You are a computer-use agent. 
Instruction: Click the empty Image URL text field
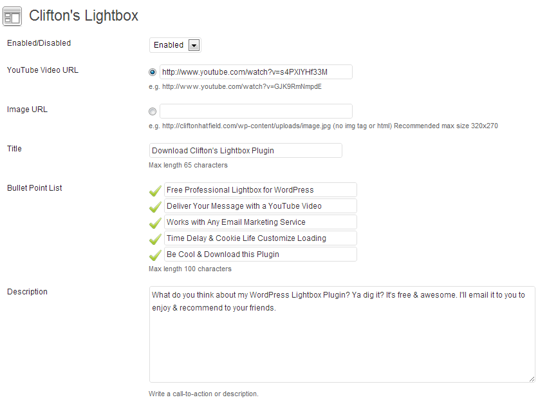click(x=256, y=111)
